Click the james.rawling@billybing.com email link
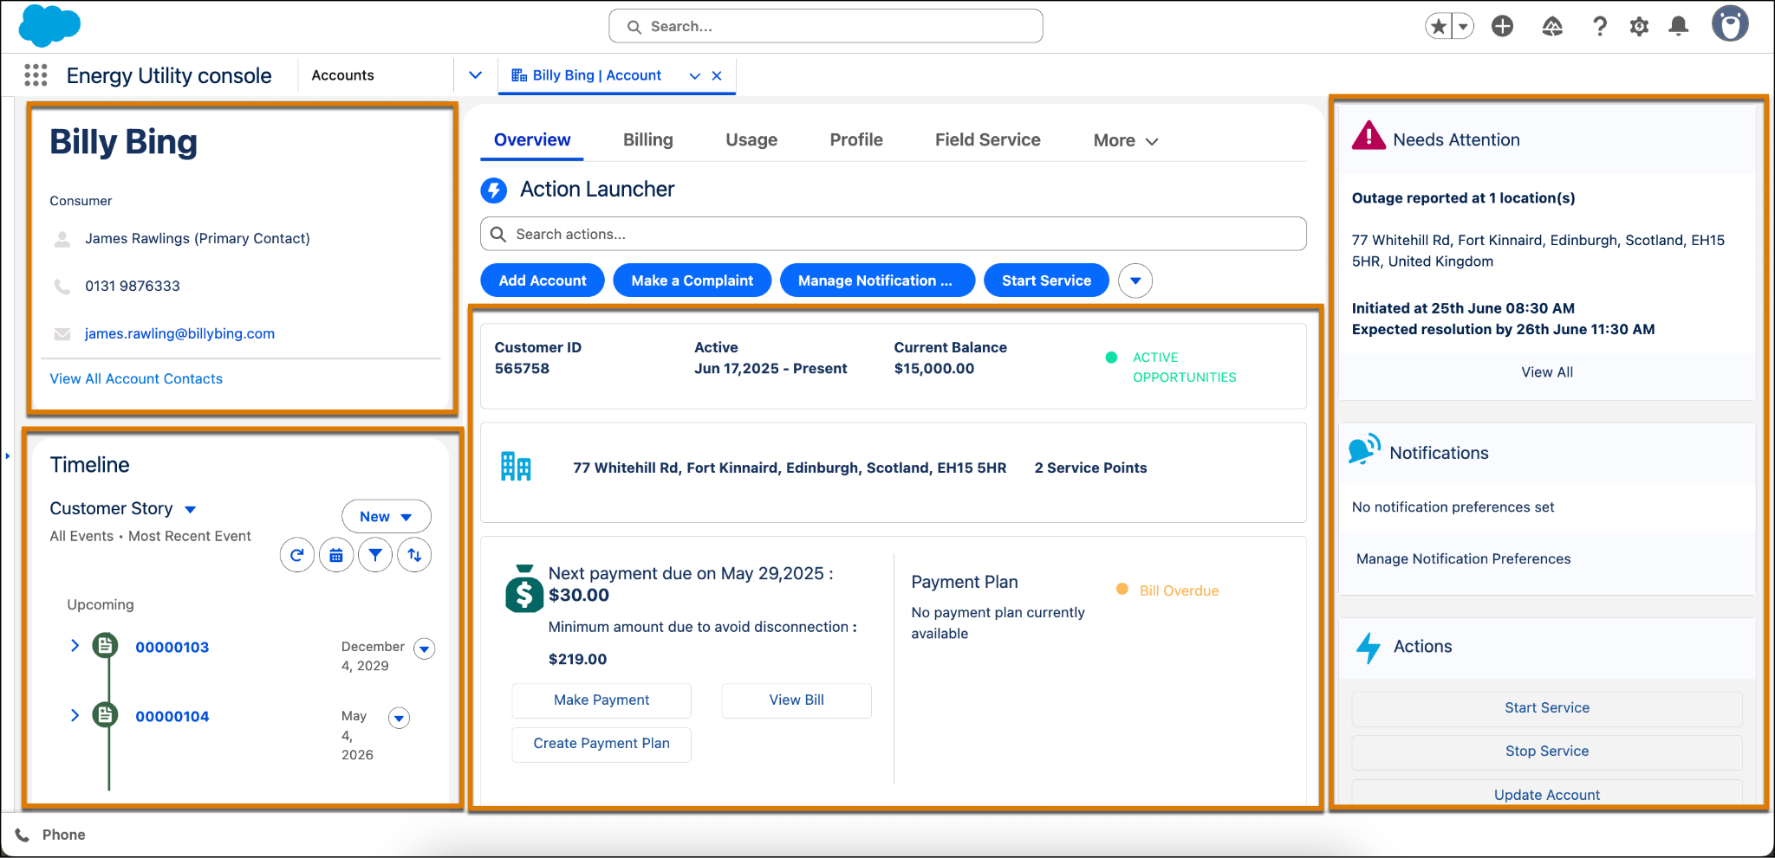 pyautogui.click(x=179, y=333)
